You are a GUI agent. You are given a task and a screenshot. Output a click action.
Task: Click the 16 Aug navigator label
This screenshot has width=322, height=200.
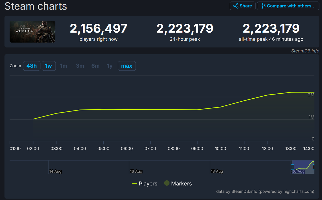pyautogui.click(x=136, y=172)
